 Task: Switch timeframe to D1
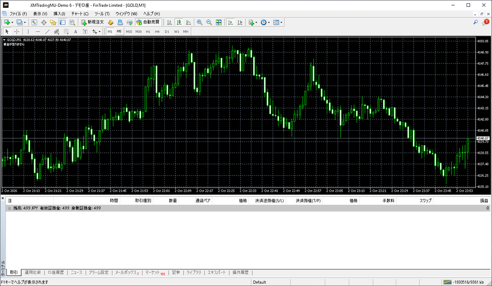pyautogui.click(x=167, y=31)
